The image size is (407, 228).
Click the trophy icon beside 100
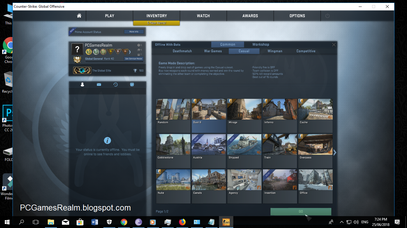135,71
